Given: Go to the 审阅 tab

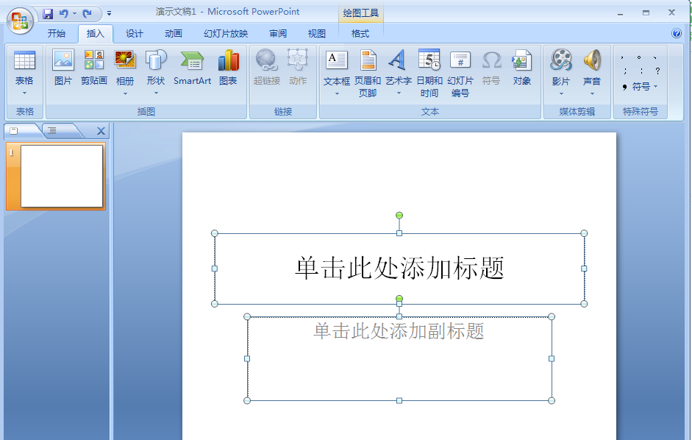Looking at the screenshot, I should coord(277,34).
